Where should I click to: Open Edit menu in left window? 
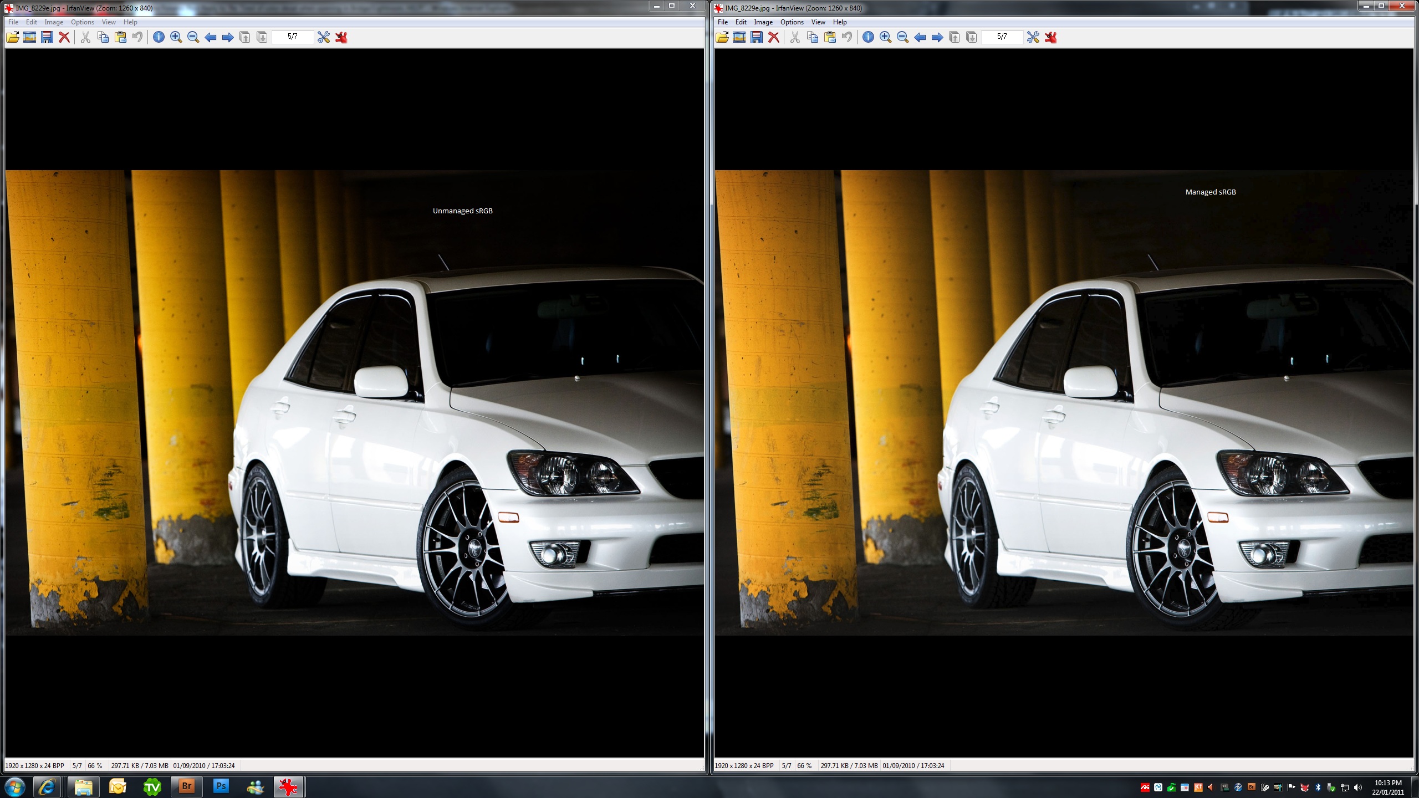click(x=32, y=22)
